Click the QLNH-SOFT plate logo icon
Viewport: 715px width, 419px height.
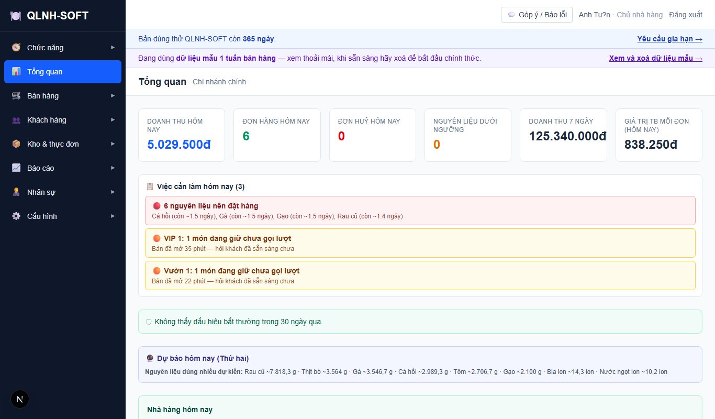click(x=16, y=16)
